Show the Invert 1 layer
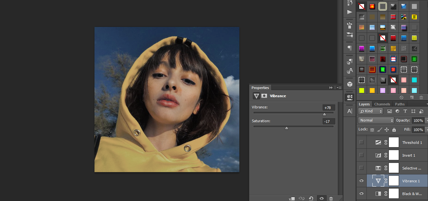This screenshot has width=428, height=201. [361, 155]
